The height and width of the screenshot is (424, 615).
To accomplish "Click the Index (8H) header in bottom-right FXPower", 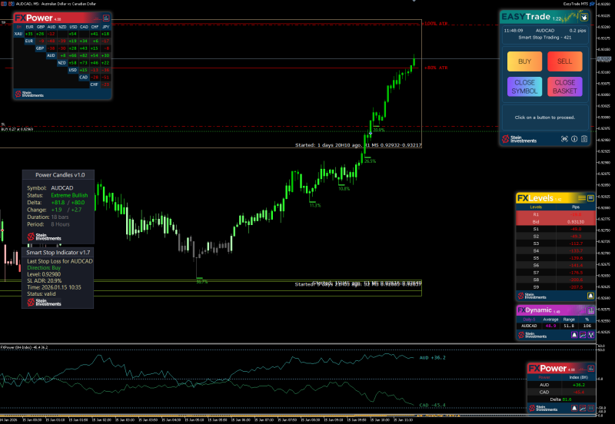I will [579, 377].
